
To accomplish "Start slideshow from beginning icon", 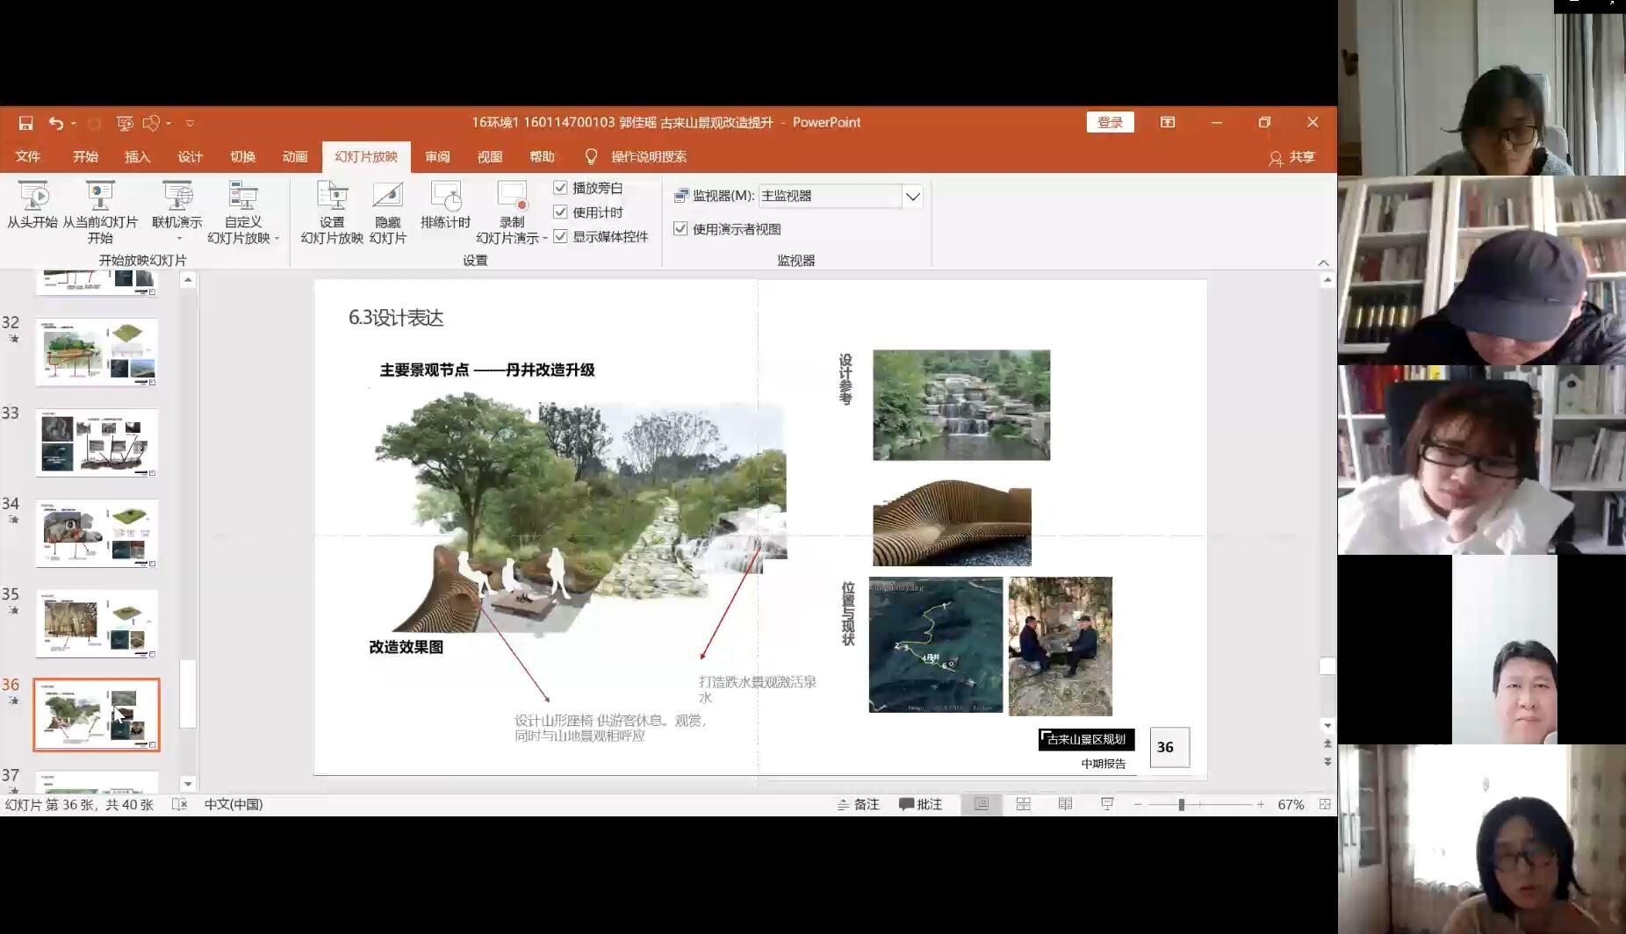I will [32, 197].
